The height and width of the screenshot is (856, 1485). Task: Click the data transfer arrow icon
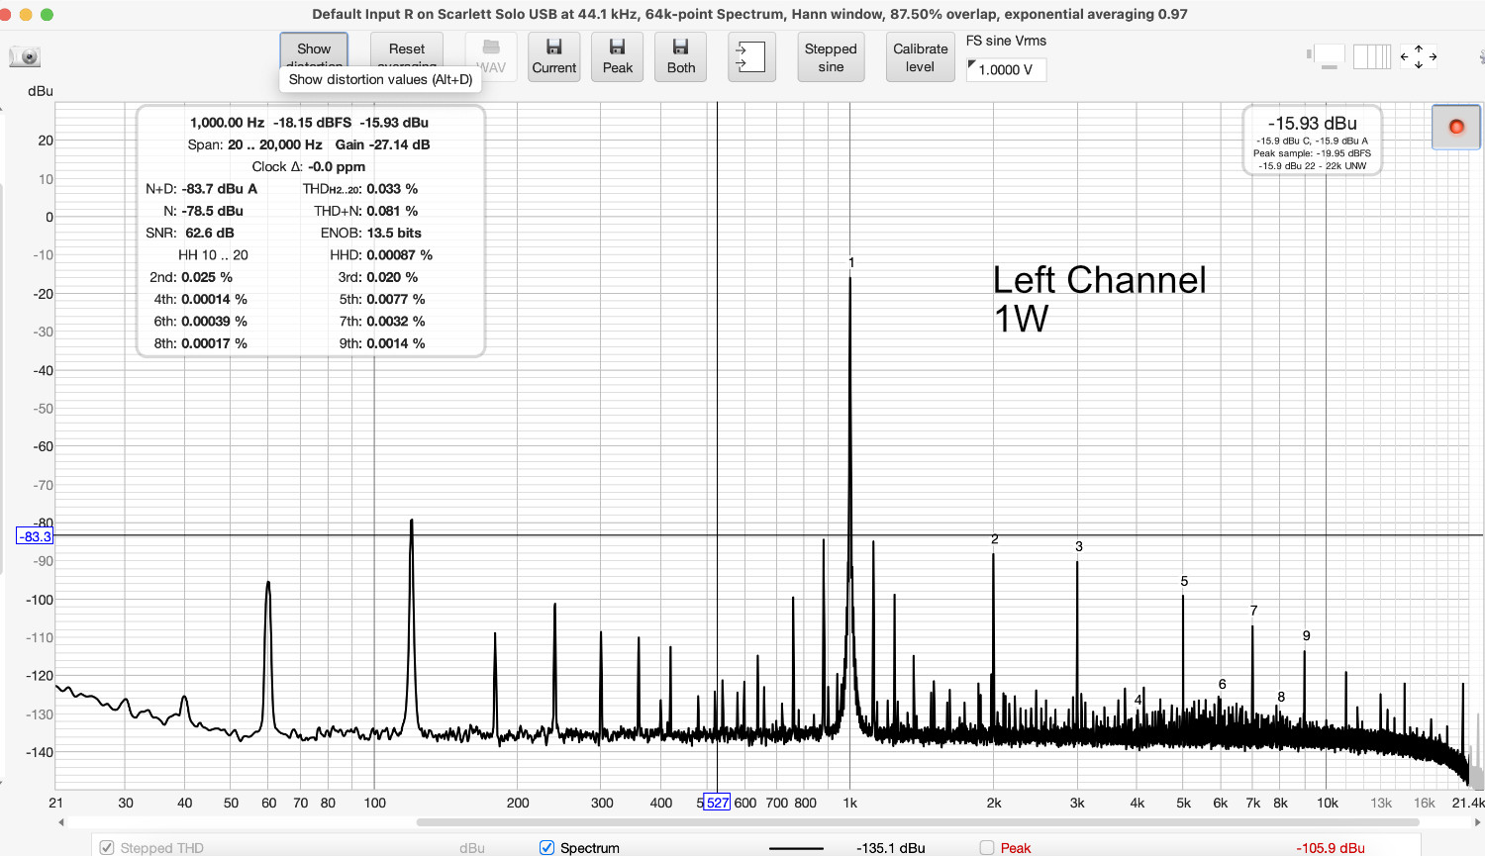point(751,56)
